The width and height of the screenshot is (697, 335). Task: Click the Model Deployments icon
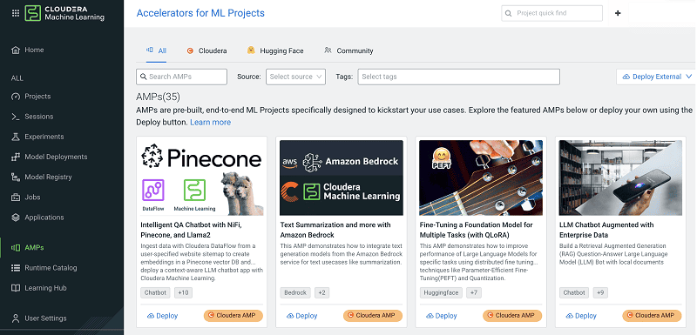tap(16, 157)
